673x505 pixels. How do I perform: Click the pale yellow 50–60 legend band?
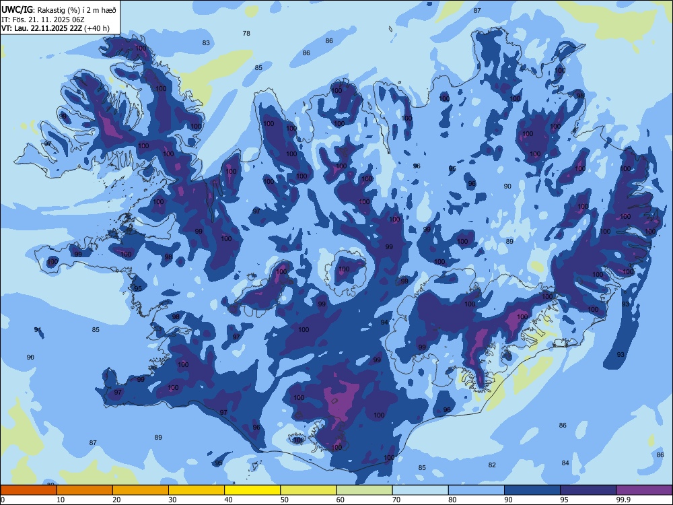pyautogui.click(x=309, y=490)
